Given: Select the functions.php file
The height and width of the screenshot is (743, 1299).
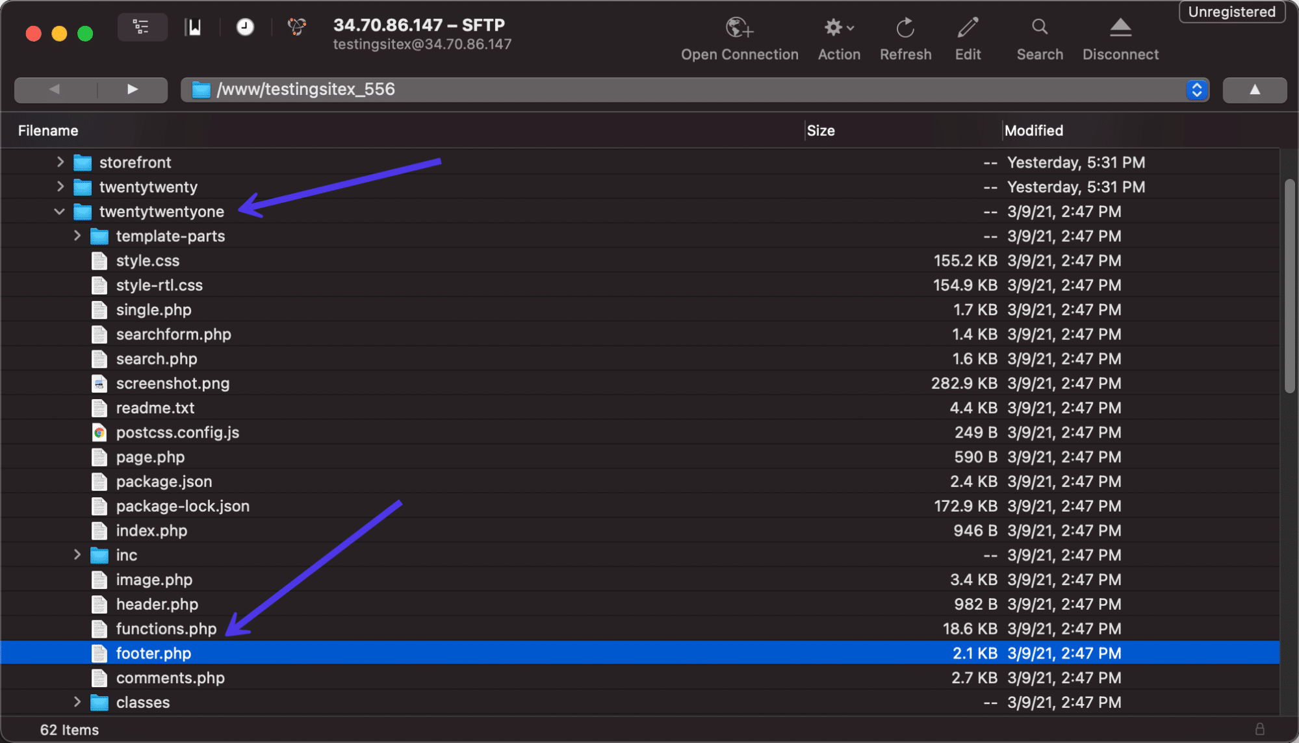Looking at the screenshot, I should click(166, 629).
